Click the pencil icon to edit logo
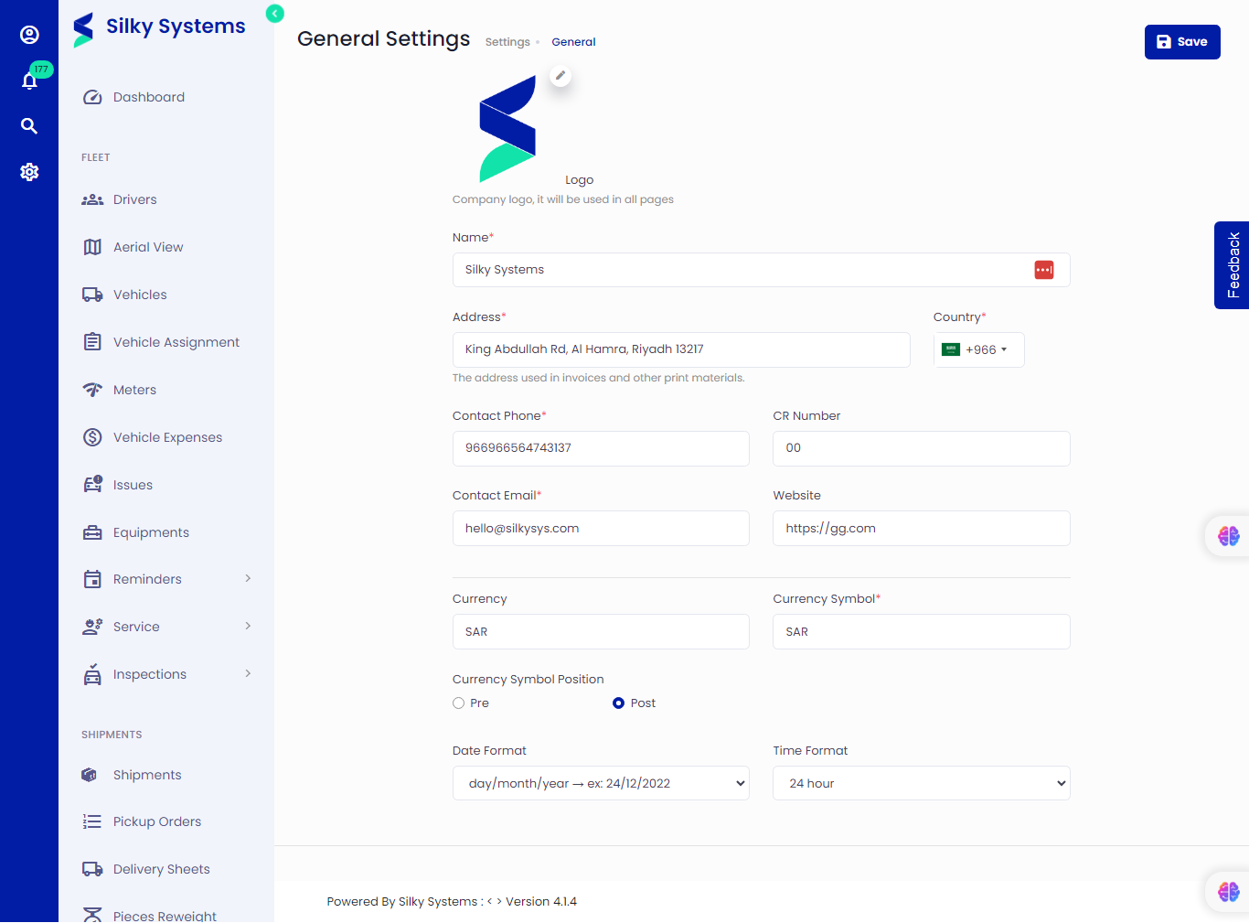 pyautogui.click(x=560, y=76)
